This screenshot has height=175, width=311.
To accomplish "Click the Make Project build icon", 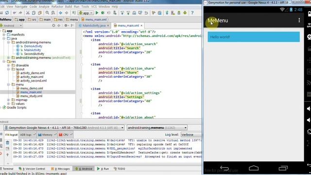I will (74, 13).
